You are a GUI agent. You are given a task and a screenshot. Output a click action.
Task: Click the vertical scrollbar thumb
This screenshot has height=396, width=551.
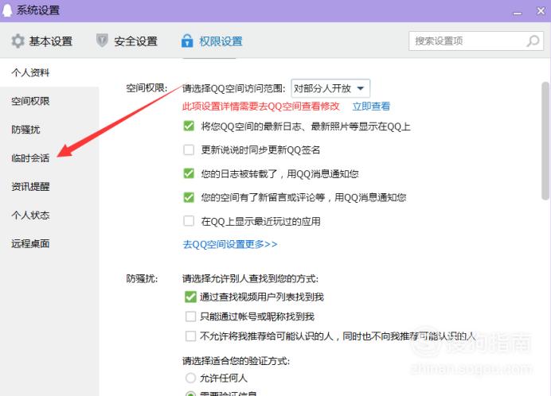pyautogui.click(x=545, y=141)
